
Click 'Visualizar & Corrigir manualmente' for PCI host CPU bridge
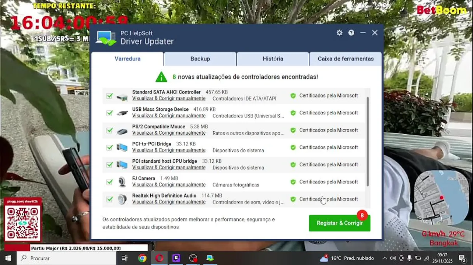[169, 168]
